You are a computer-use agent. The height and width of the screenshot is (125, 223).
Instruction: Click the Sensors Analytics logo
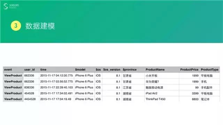coord(11,6)
